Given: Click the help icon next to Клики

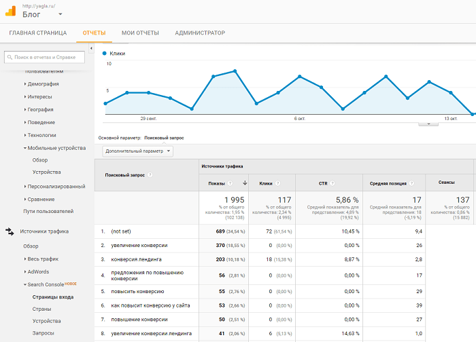Looking at the screenshot, I should (x=277, y=183).
